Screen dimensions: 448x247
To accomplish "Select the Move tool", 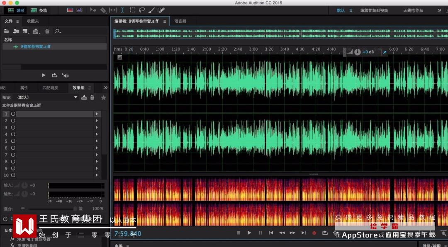I will (x=93, y=10).
